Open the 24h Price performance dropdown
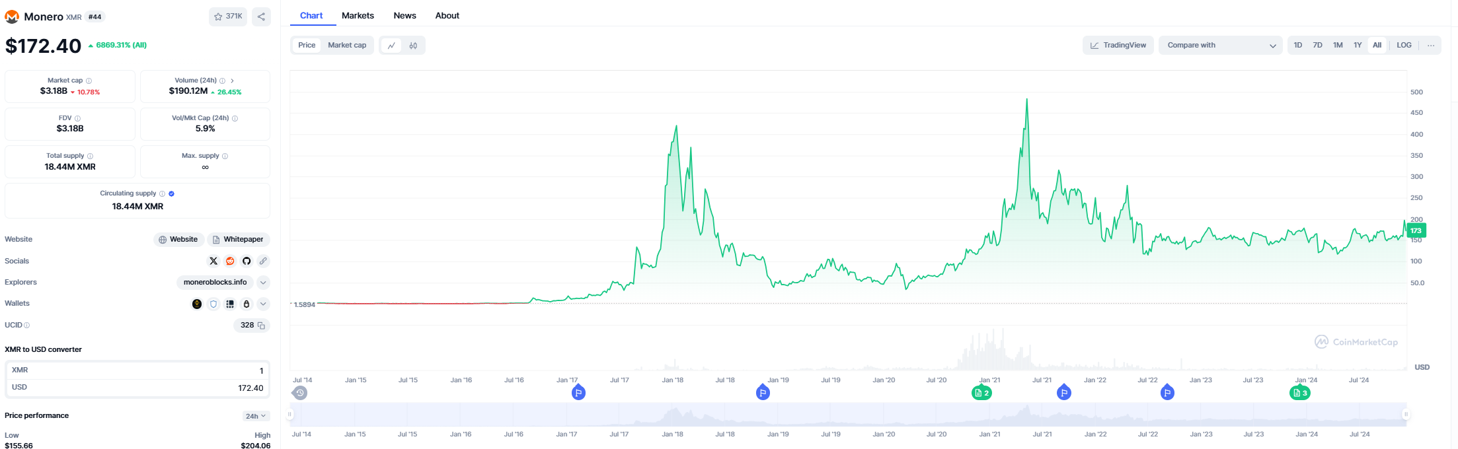The width and height of the screenshot is (1458, 449). coord(256,416)
